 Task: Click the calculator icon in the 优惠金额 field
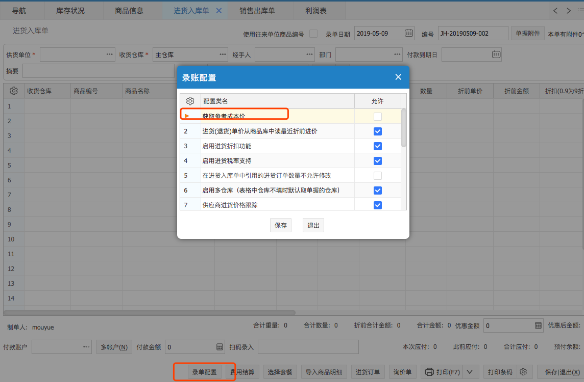pos(538,325)
